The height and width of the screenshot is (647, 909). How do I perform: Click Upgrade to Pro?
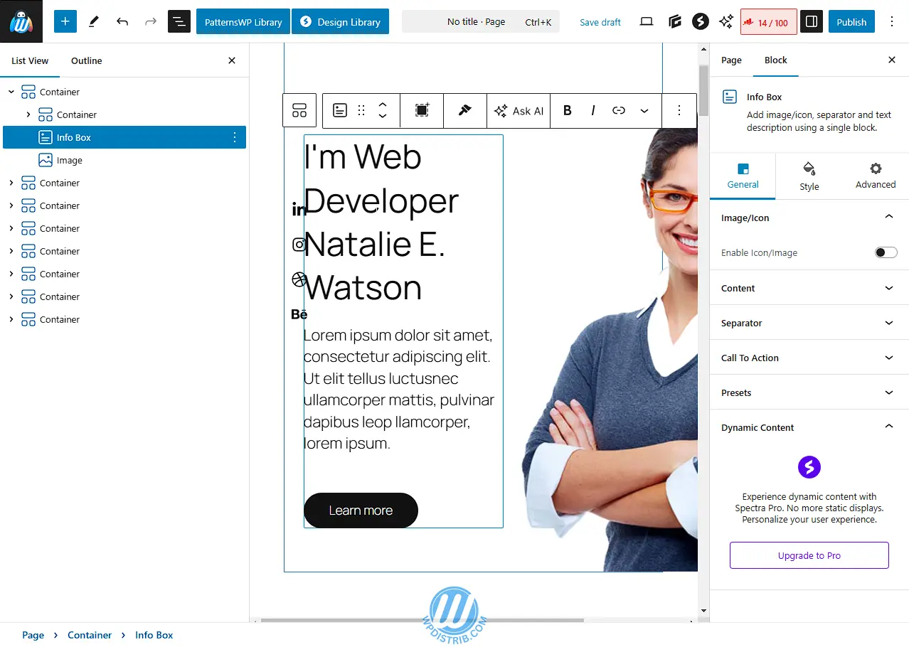809,555
